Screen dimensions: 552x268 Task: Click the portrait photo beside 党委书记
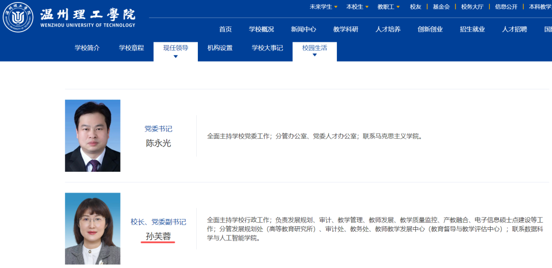coord(93,136)
